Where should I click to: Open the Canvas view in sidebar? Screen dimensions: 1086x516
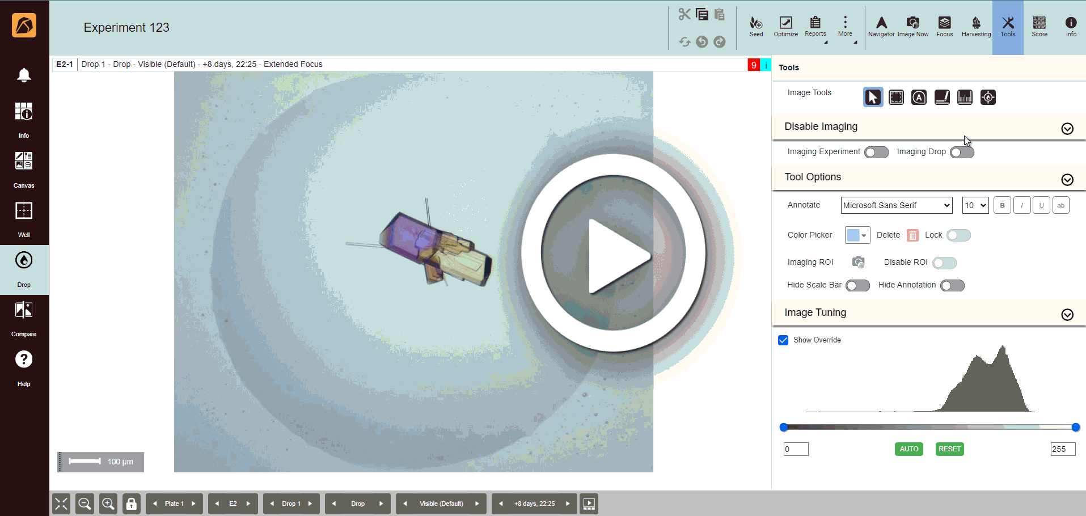(x=24, y=168)
